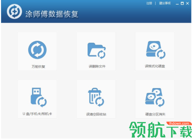Select the 误清空回收站 recycle bin icon

96,97
